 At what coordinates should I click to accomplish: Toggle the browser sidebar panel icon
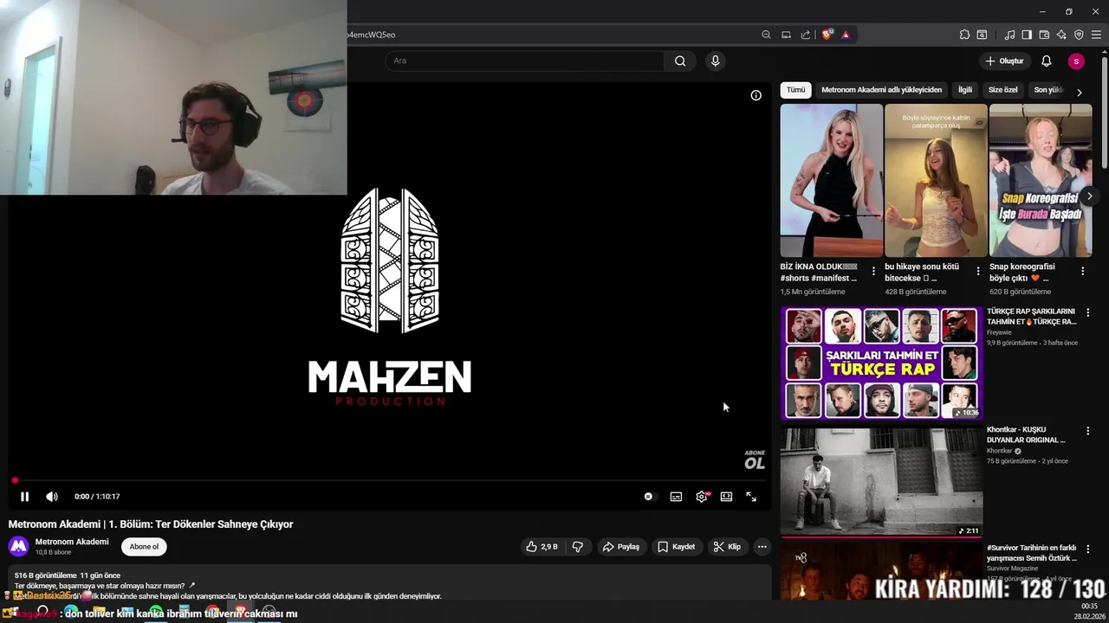coord(1027,35)
